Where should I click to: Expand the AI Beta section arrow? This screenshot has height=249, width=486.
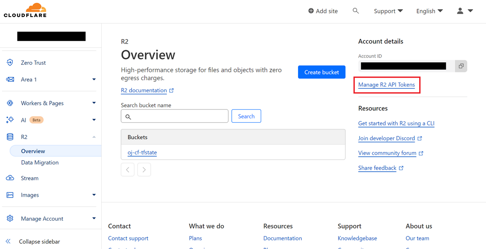(x=94, y=120)
